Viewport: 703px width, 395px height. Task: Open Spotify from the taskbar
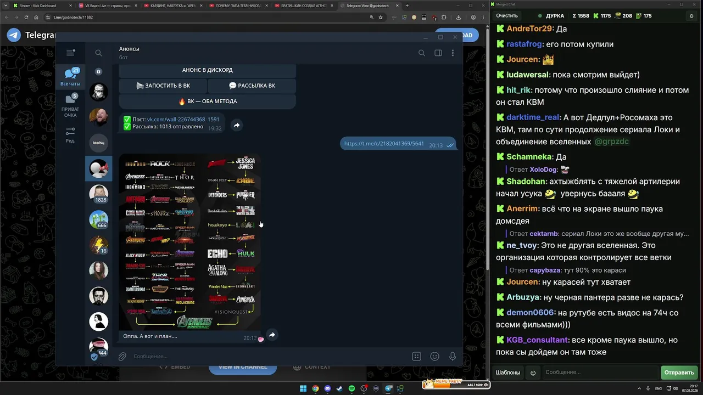tap(351, 388)
